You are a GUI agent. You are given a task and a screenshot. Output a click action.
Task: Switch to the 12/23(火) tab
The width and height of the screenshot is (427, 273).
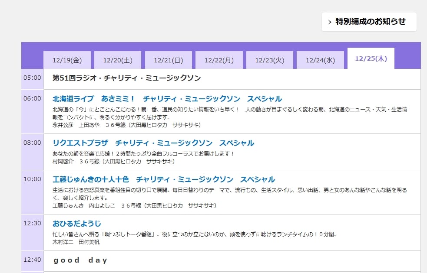coord(269,60)
